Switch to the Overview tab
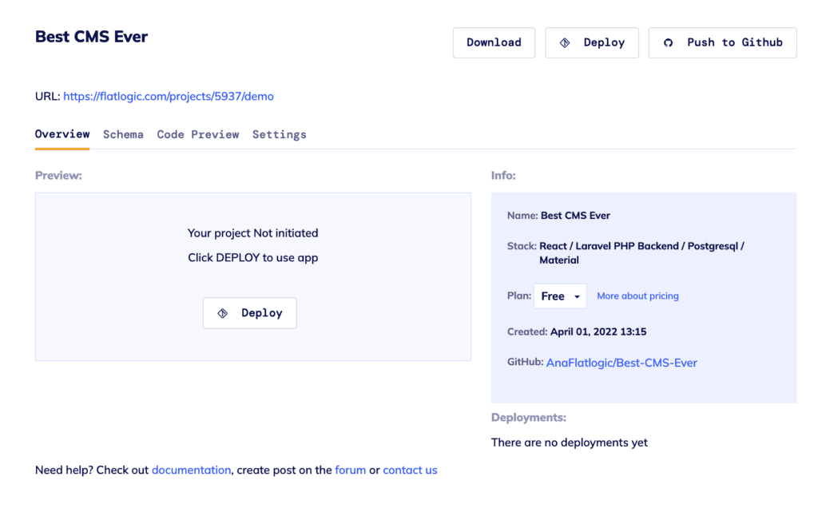Screen dimensions: 818x524 tap(62, 134)
